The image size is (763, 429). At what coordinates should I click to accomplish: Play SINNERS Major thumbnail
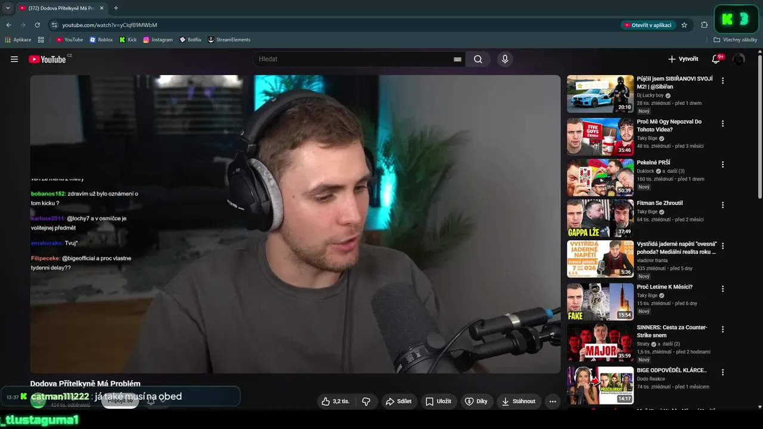600,342
